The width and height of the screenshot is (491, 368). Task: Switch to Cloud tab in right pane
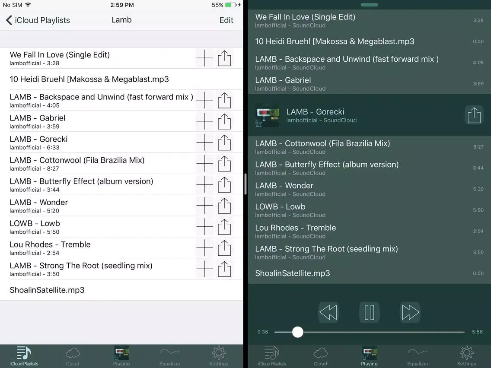(320, 356)
